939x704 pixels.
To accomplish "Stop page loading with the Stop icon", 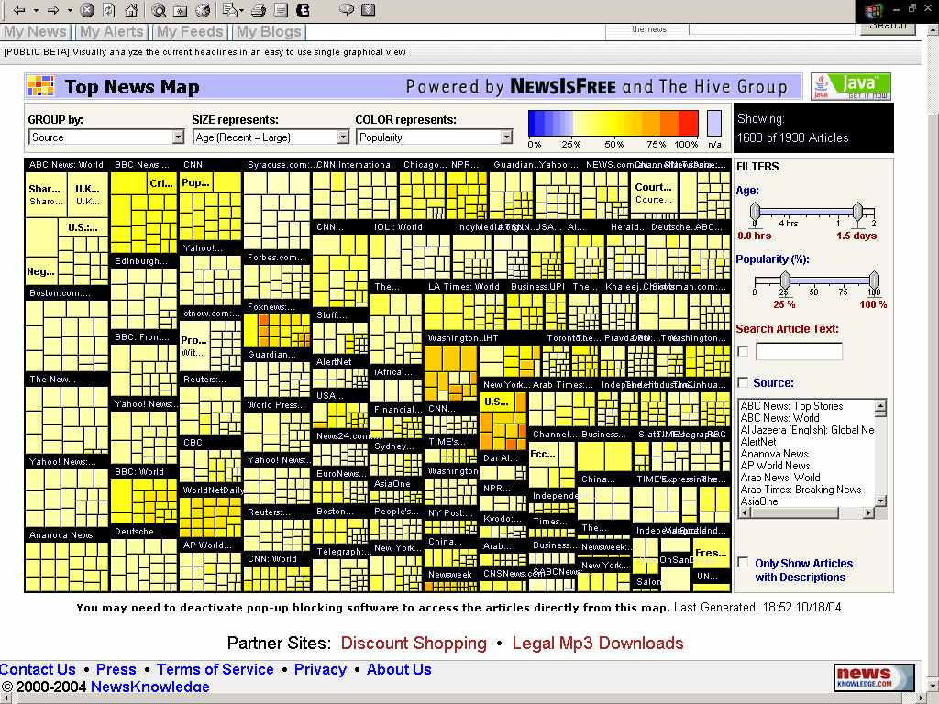I will (x=87, y=9).
